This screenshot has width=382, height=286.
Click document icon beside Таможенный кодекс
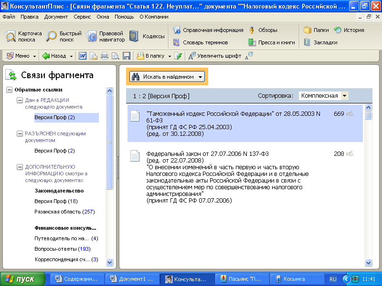click(x=135, y=116)
